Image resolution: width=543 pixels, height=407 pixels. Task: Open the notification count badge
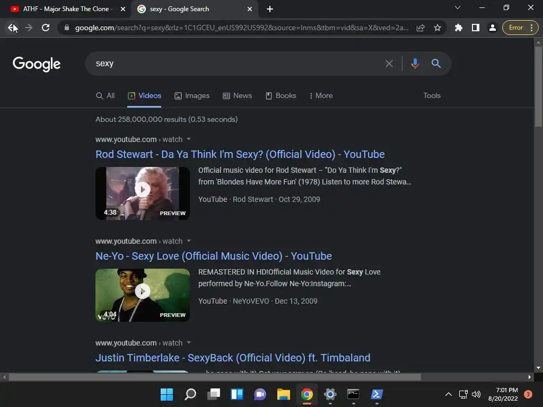point(528,394)
